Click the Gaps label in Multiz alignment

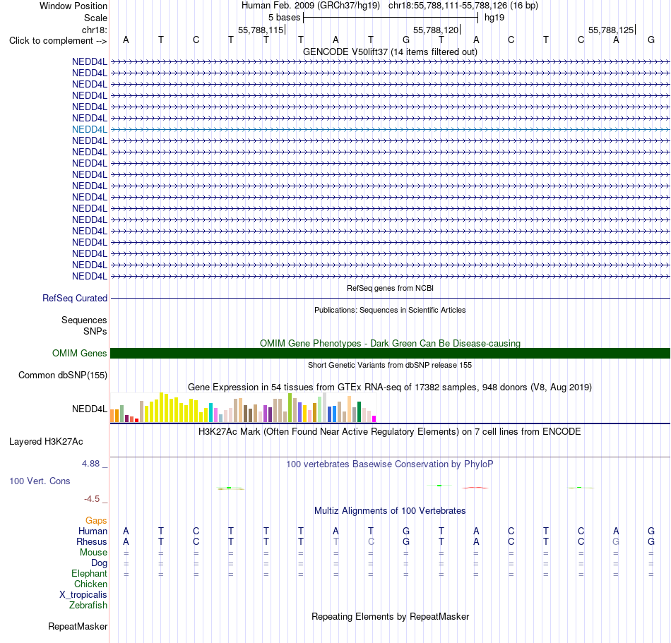pos(96,520)
